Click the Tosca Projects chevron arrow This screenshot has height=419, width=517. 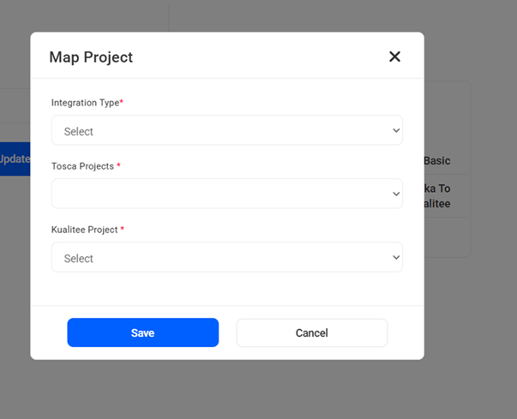(395, 195)
